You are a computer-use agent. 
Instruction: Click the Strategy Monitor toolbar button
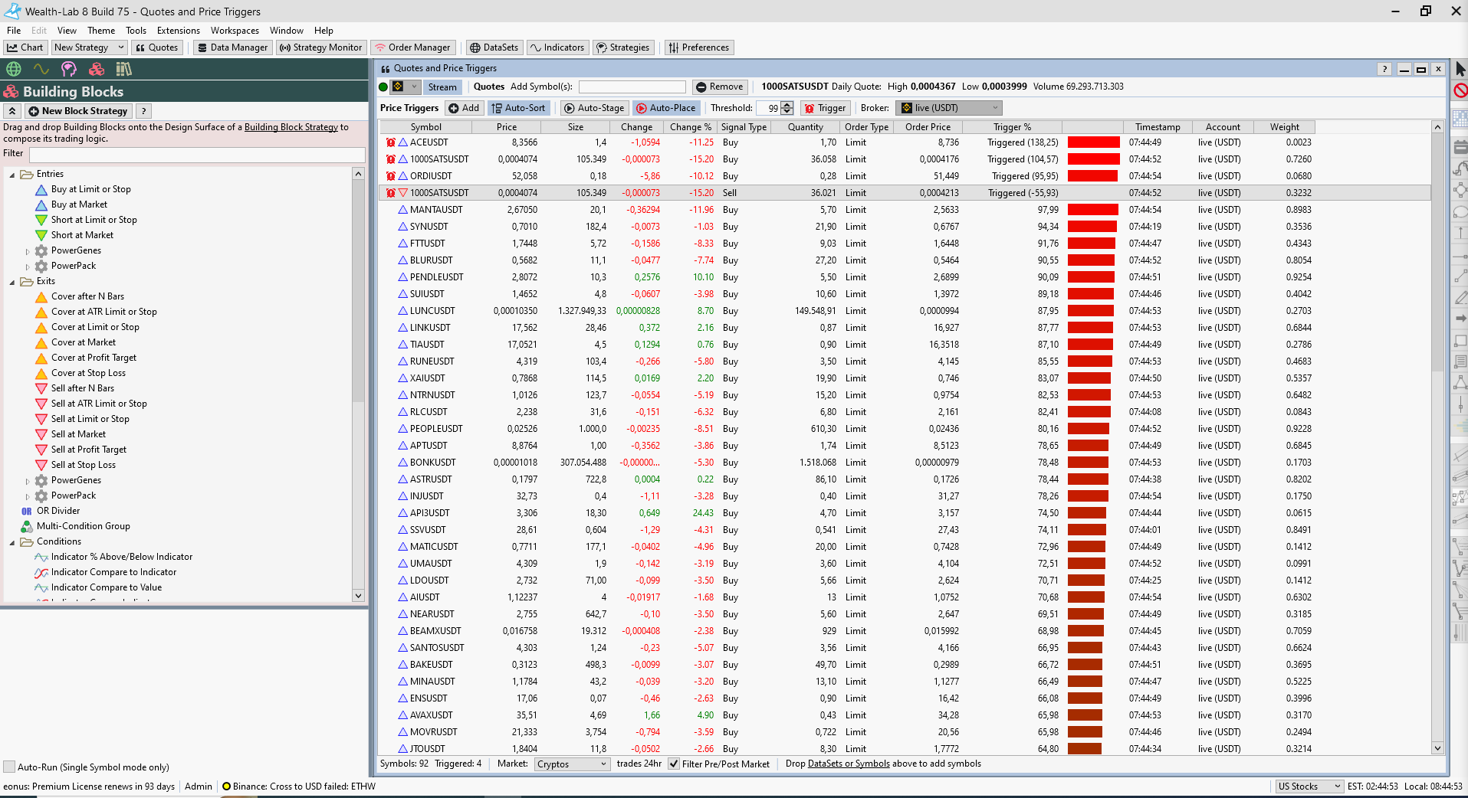[320, 47]
